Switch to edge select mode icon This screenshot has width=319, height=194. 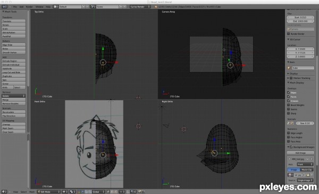[112, 191]
